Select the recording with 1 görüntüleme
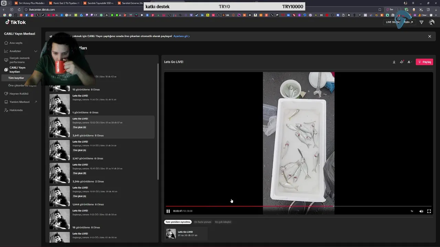440x247 pixels. click(x=102, y=104)
